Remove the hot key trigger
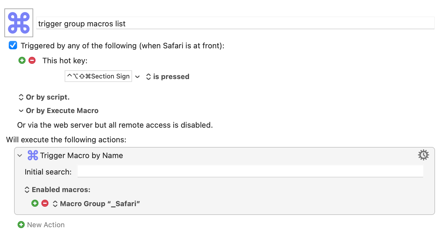The width and height of the screenshot is (445, 236). [32, 60]
